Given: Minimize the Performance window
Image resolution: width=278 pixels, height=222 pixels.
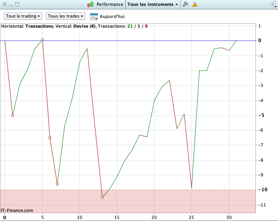Looking at the screenshot, I should point(11,5).
